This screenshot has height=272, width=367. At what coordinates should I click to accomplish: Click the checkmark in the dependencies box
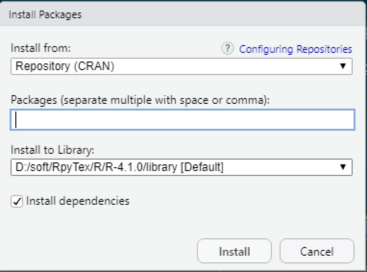[17, 201]
